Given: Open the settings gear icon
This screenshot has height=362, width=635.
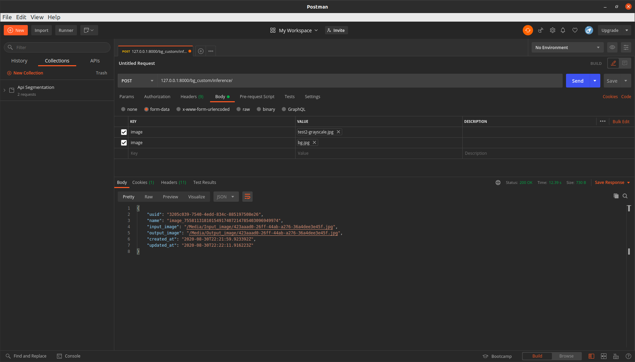Looking at the screenshot, I should pos(552,30).
